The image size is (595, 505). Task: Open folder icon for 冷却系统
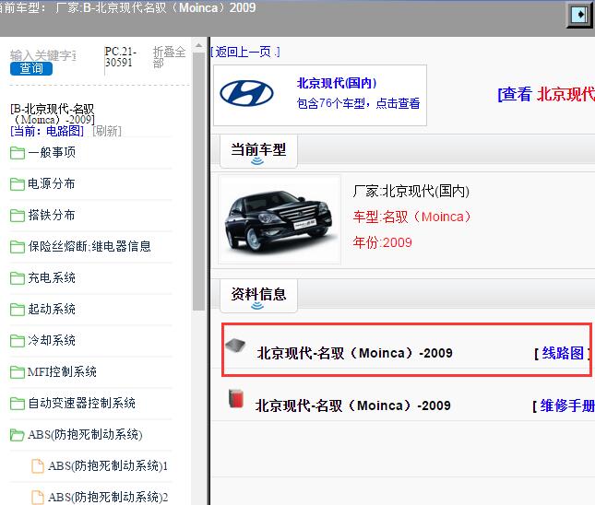pyautogui.click(x=18, y=341)
